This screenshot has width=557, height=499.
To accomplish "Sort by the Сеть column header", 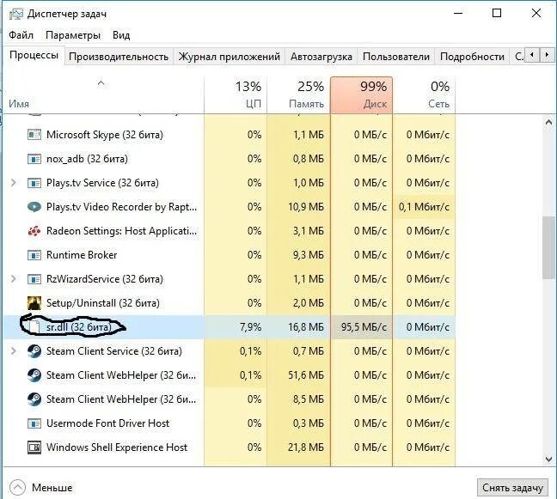I will (x=424, y=95).
